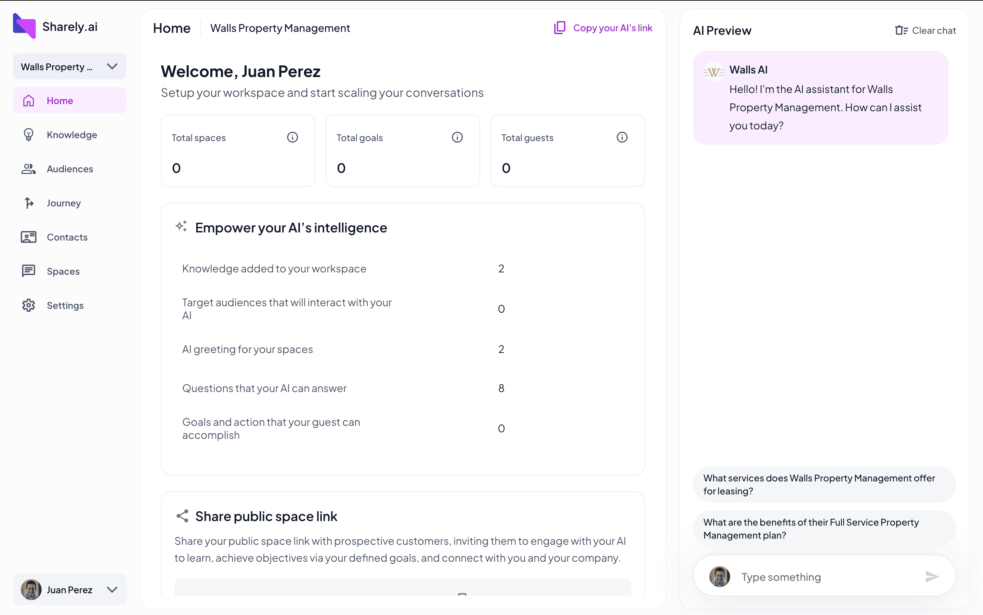Show info for Total spaces
Screen dimensions: 983x615
293,137
